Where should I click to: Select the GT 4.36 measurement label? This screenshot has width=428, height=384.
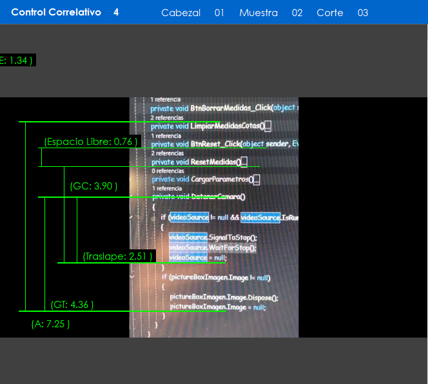pyautogui.click(x=72, y=305)
